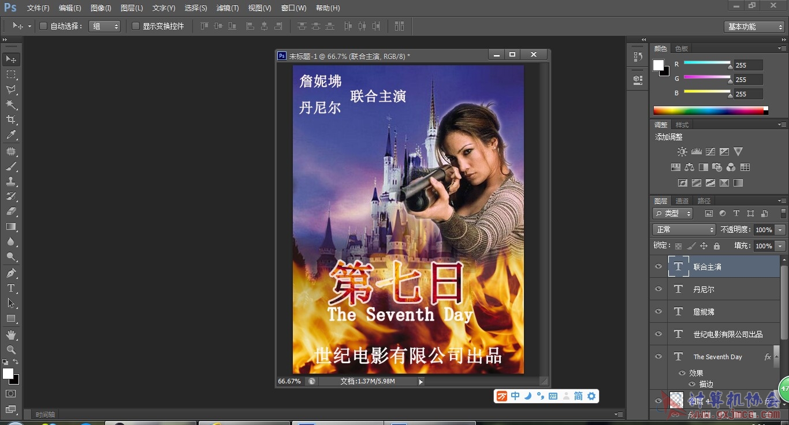The width and height of the screenshot is (789, 425).
Task: Select the Eraser tool
Action: point(11,211)
